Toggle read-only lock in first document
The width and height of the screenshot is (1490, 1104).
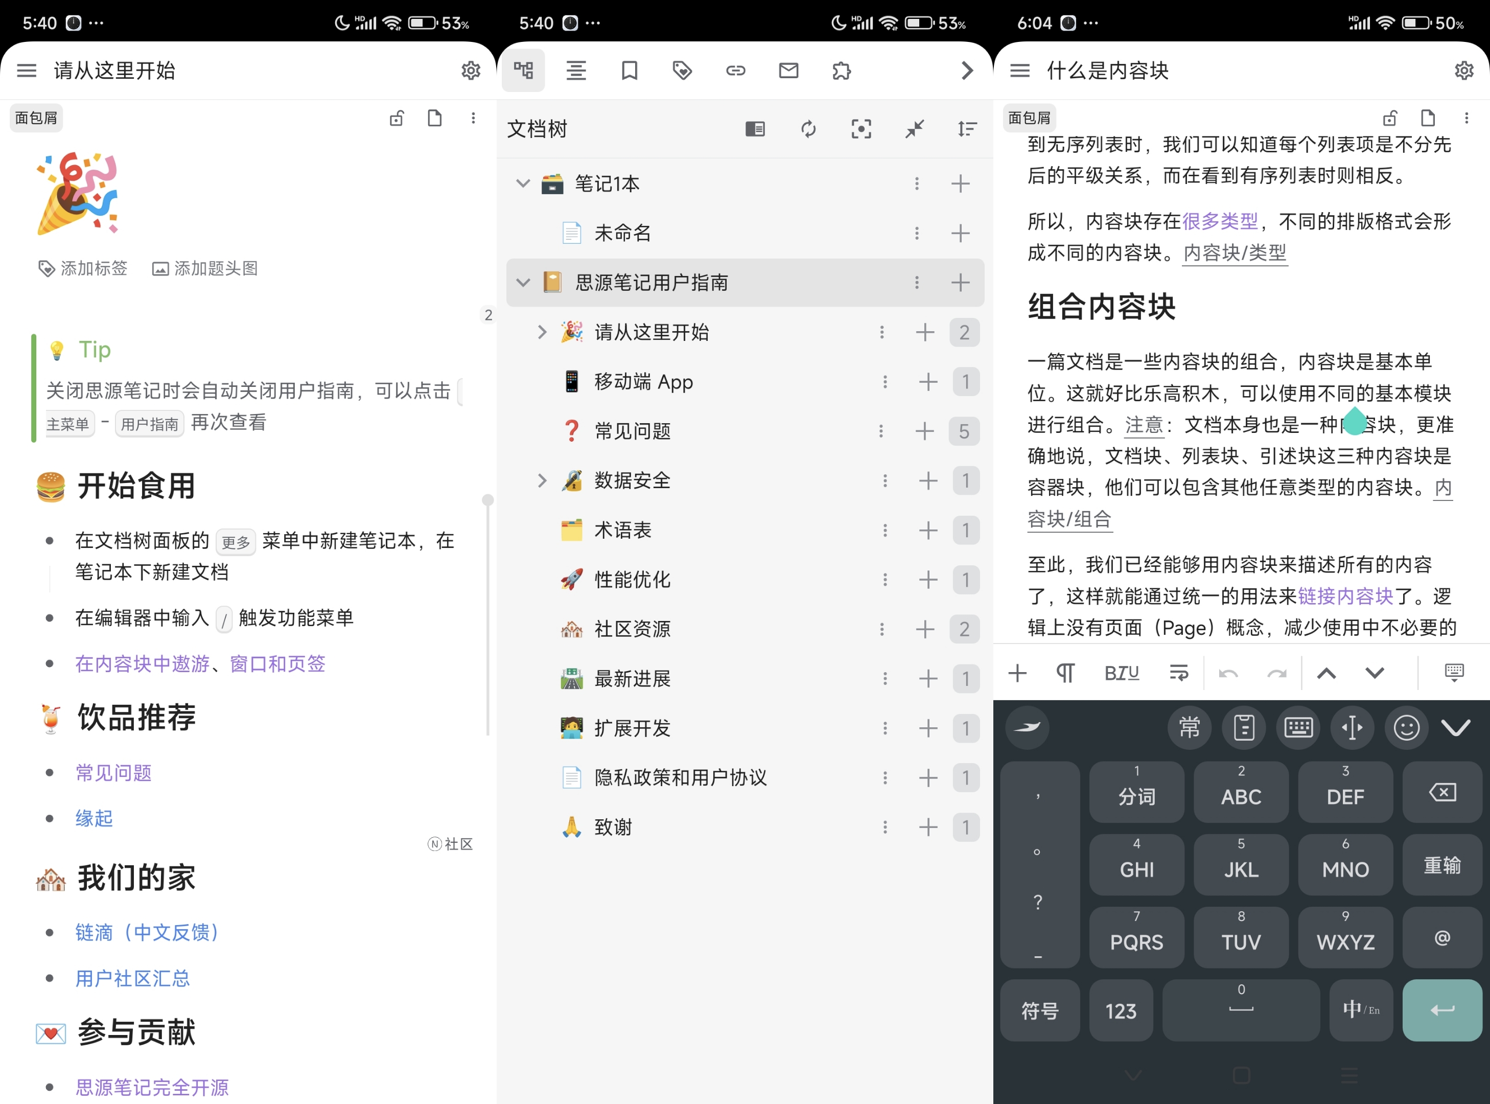coord(397,118)
